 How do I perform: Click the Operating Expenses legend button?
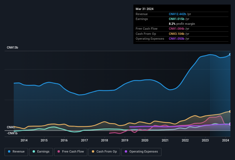141,152
